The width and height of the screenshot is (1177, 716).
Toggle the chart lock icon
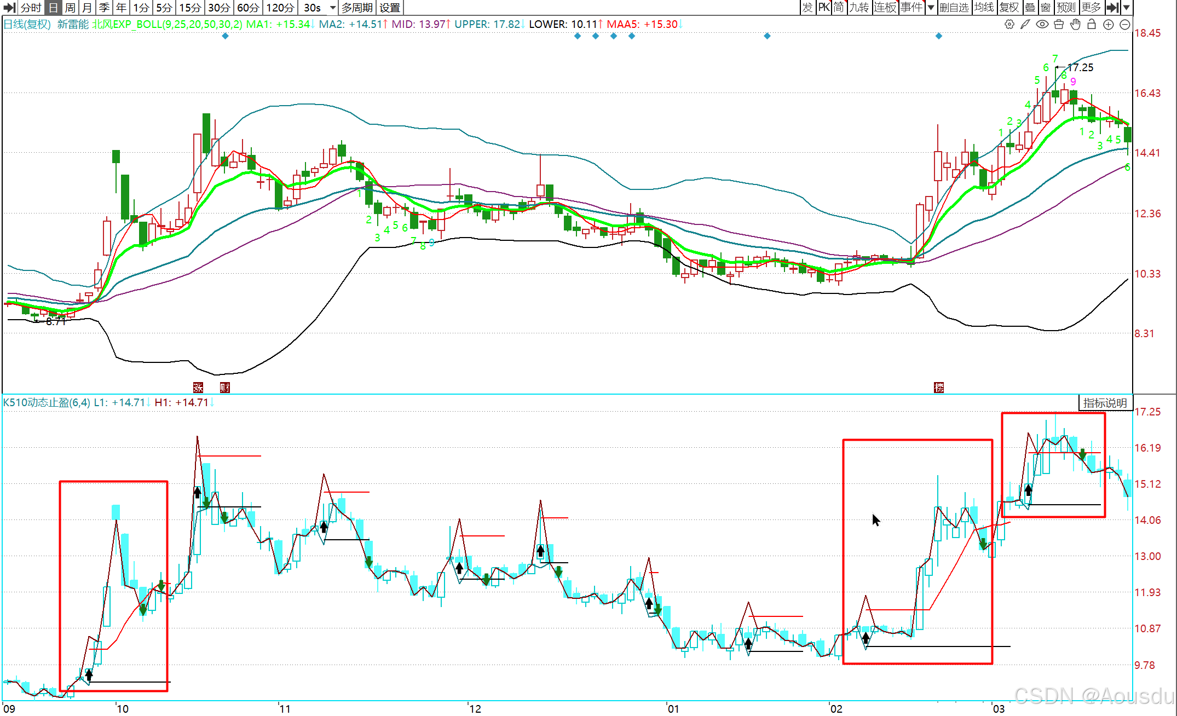1092,24
